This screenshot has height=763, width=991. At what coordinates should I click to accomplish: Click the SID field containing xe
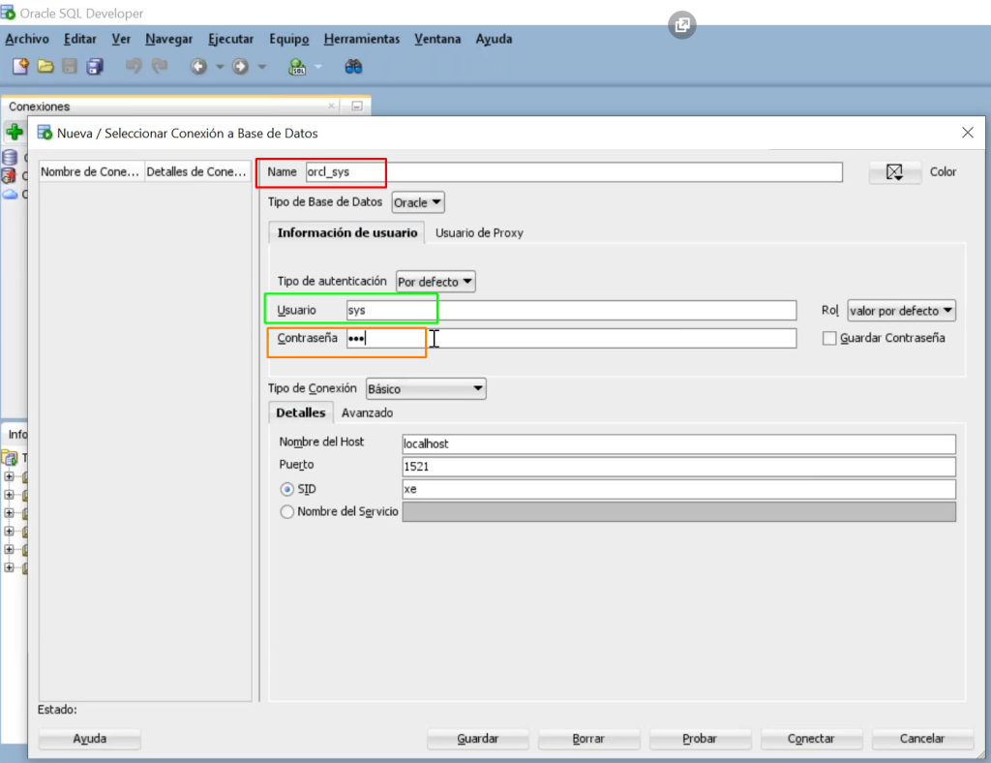pos(678,489)
